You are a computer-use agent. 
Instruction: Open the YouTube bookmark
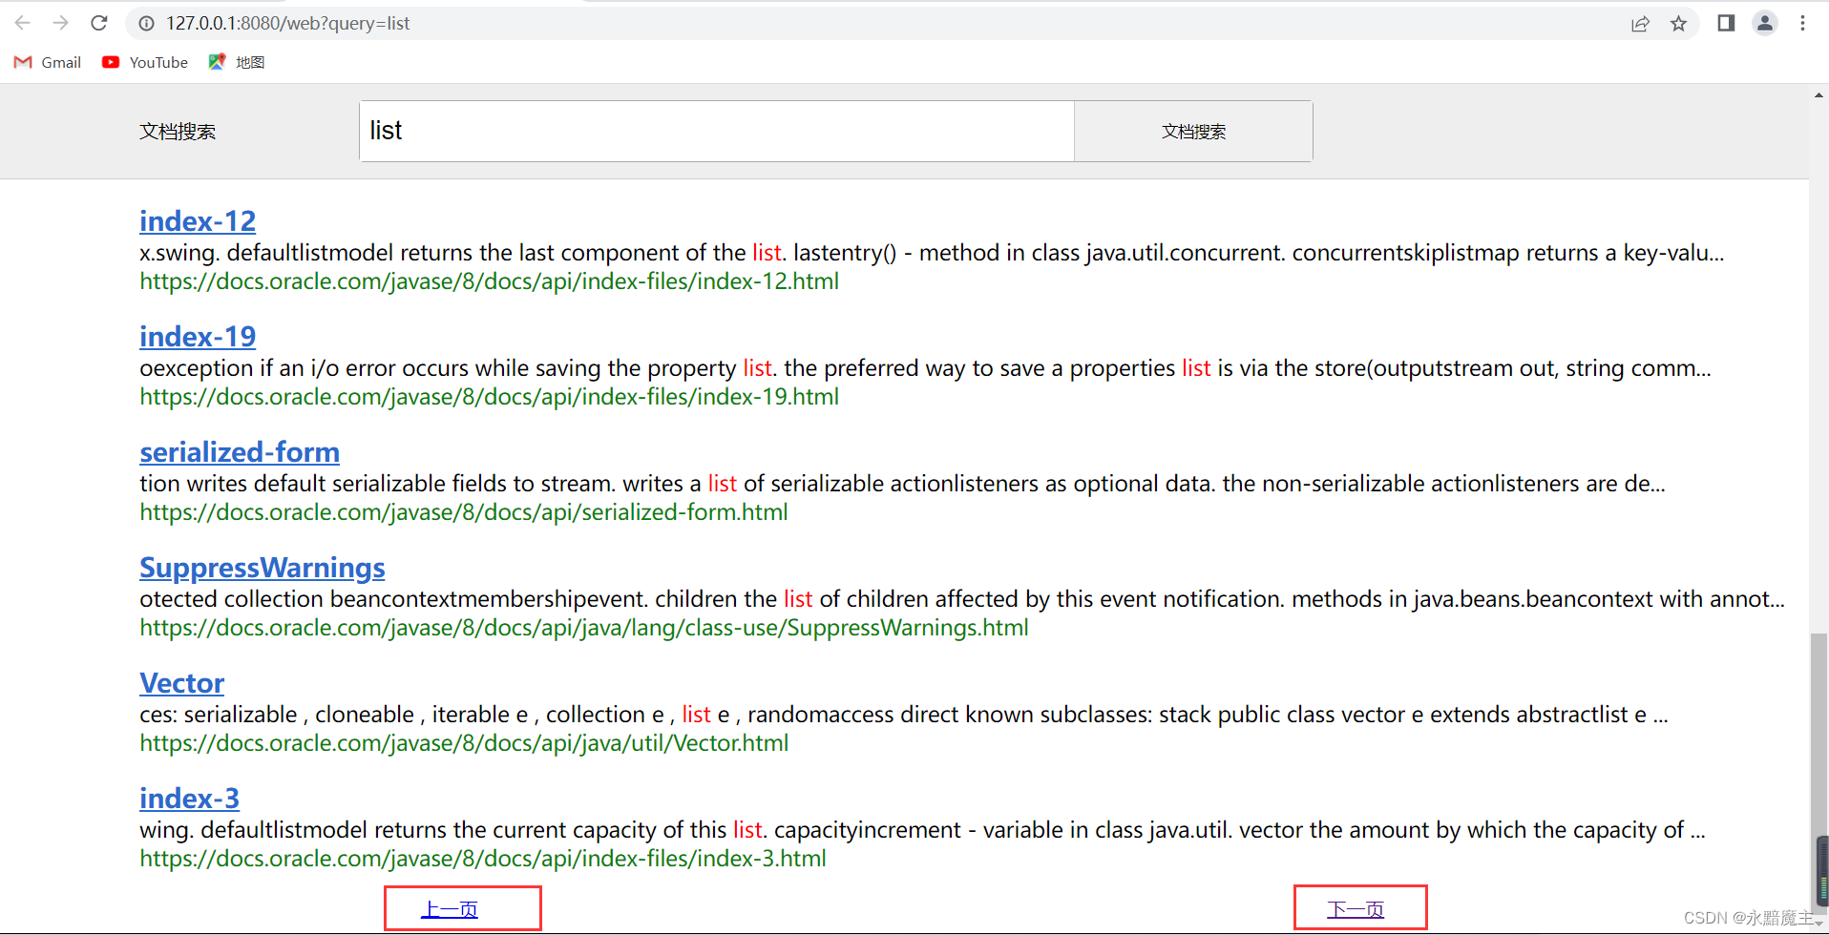tap(145, 62)
